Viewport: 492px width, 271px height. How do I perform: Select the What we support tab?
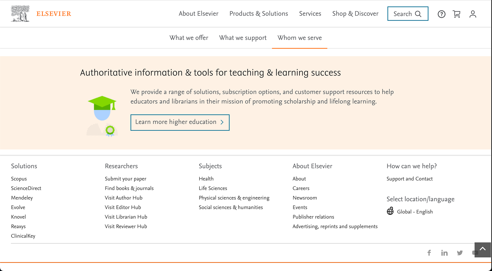[243, 38]
